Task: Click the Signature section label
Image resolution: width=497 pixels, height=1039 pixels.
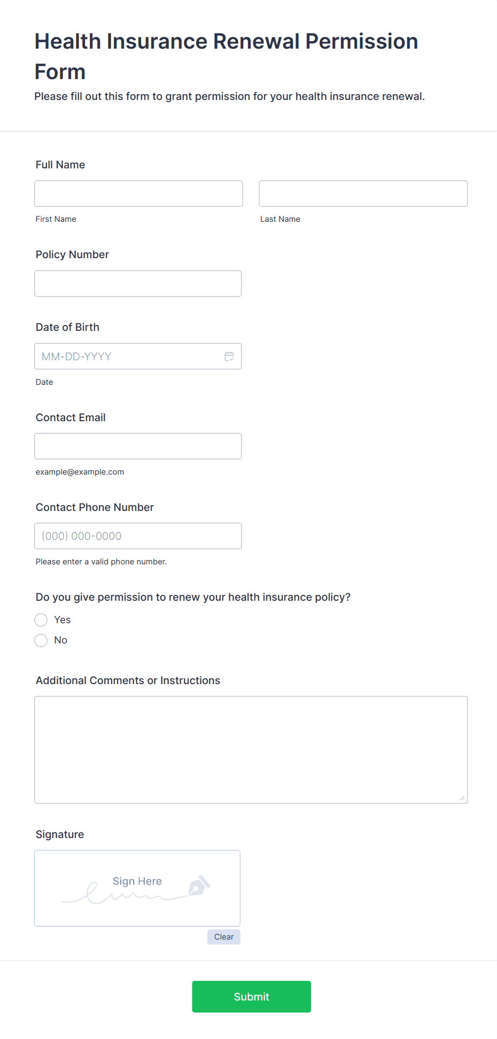Action: pyautogui.click(x=60, y=834)
